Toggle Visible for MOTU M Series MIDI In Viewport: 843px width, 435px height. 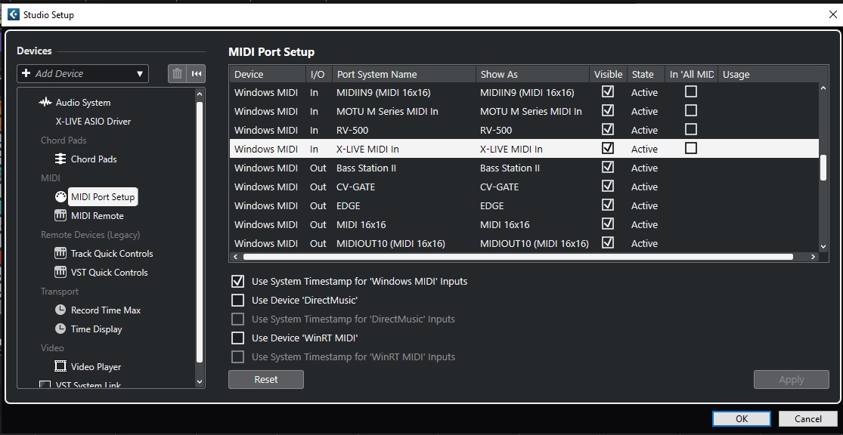[608, 110]
